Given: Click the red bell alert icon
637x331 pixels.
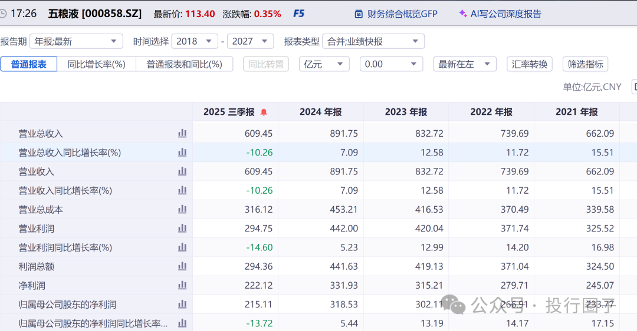Looking at the screenshot, I should pos(264,112).
